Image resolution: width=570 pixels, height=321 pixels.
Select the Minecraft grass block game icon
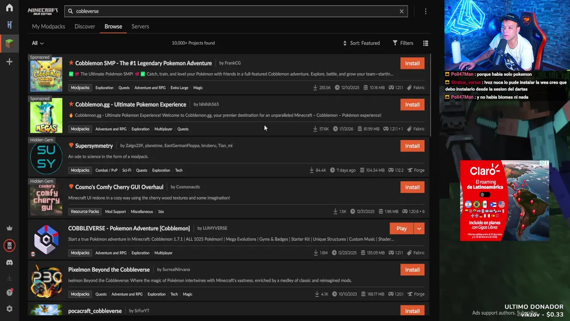tap(9, 43)
